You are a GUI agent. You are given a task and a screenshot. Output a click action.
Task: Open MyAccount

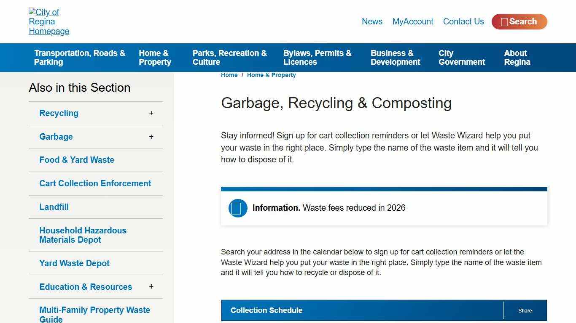[413, 21]
